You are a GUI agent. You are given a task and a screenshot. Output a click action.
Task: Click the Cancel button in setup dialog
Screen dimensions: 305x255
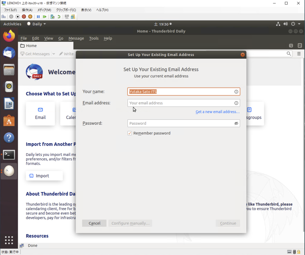[94, 223]
